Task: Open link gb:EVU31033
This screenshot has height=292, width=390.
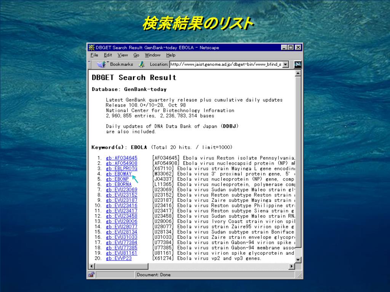Action: click(121, 237)
